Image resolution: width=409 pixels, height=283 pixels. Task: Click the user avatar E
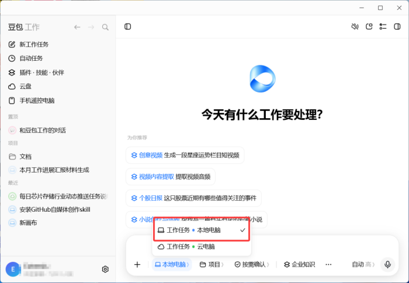click(12, 269)
